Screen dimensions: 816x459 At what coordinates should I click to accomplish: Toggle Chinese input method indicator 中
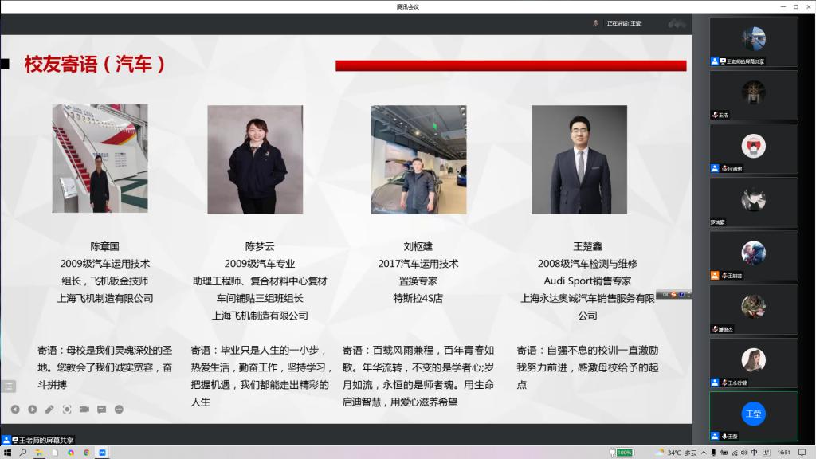coord(754,453)
